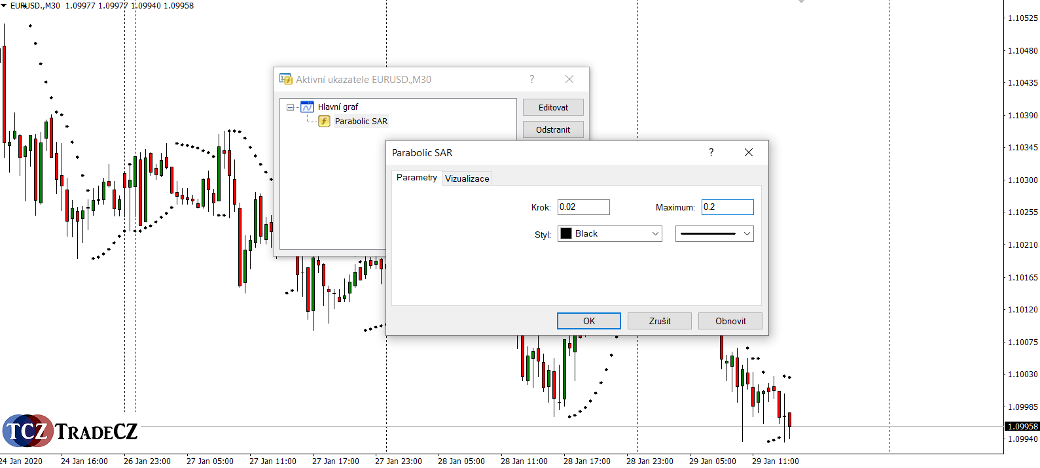The height and width of the screenshot is (468, 1040).
Task: Click the Zrušit button
Action: [659, 321]
